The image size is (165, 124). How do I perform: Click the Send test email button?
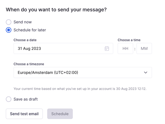pyautogui.click(x=24, y=114)
